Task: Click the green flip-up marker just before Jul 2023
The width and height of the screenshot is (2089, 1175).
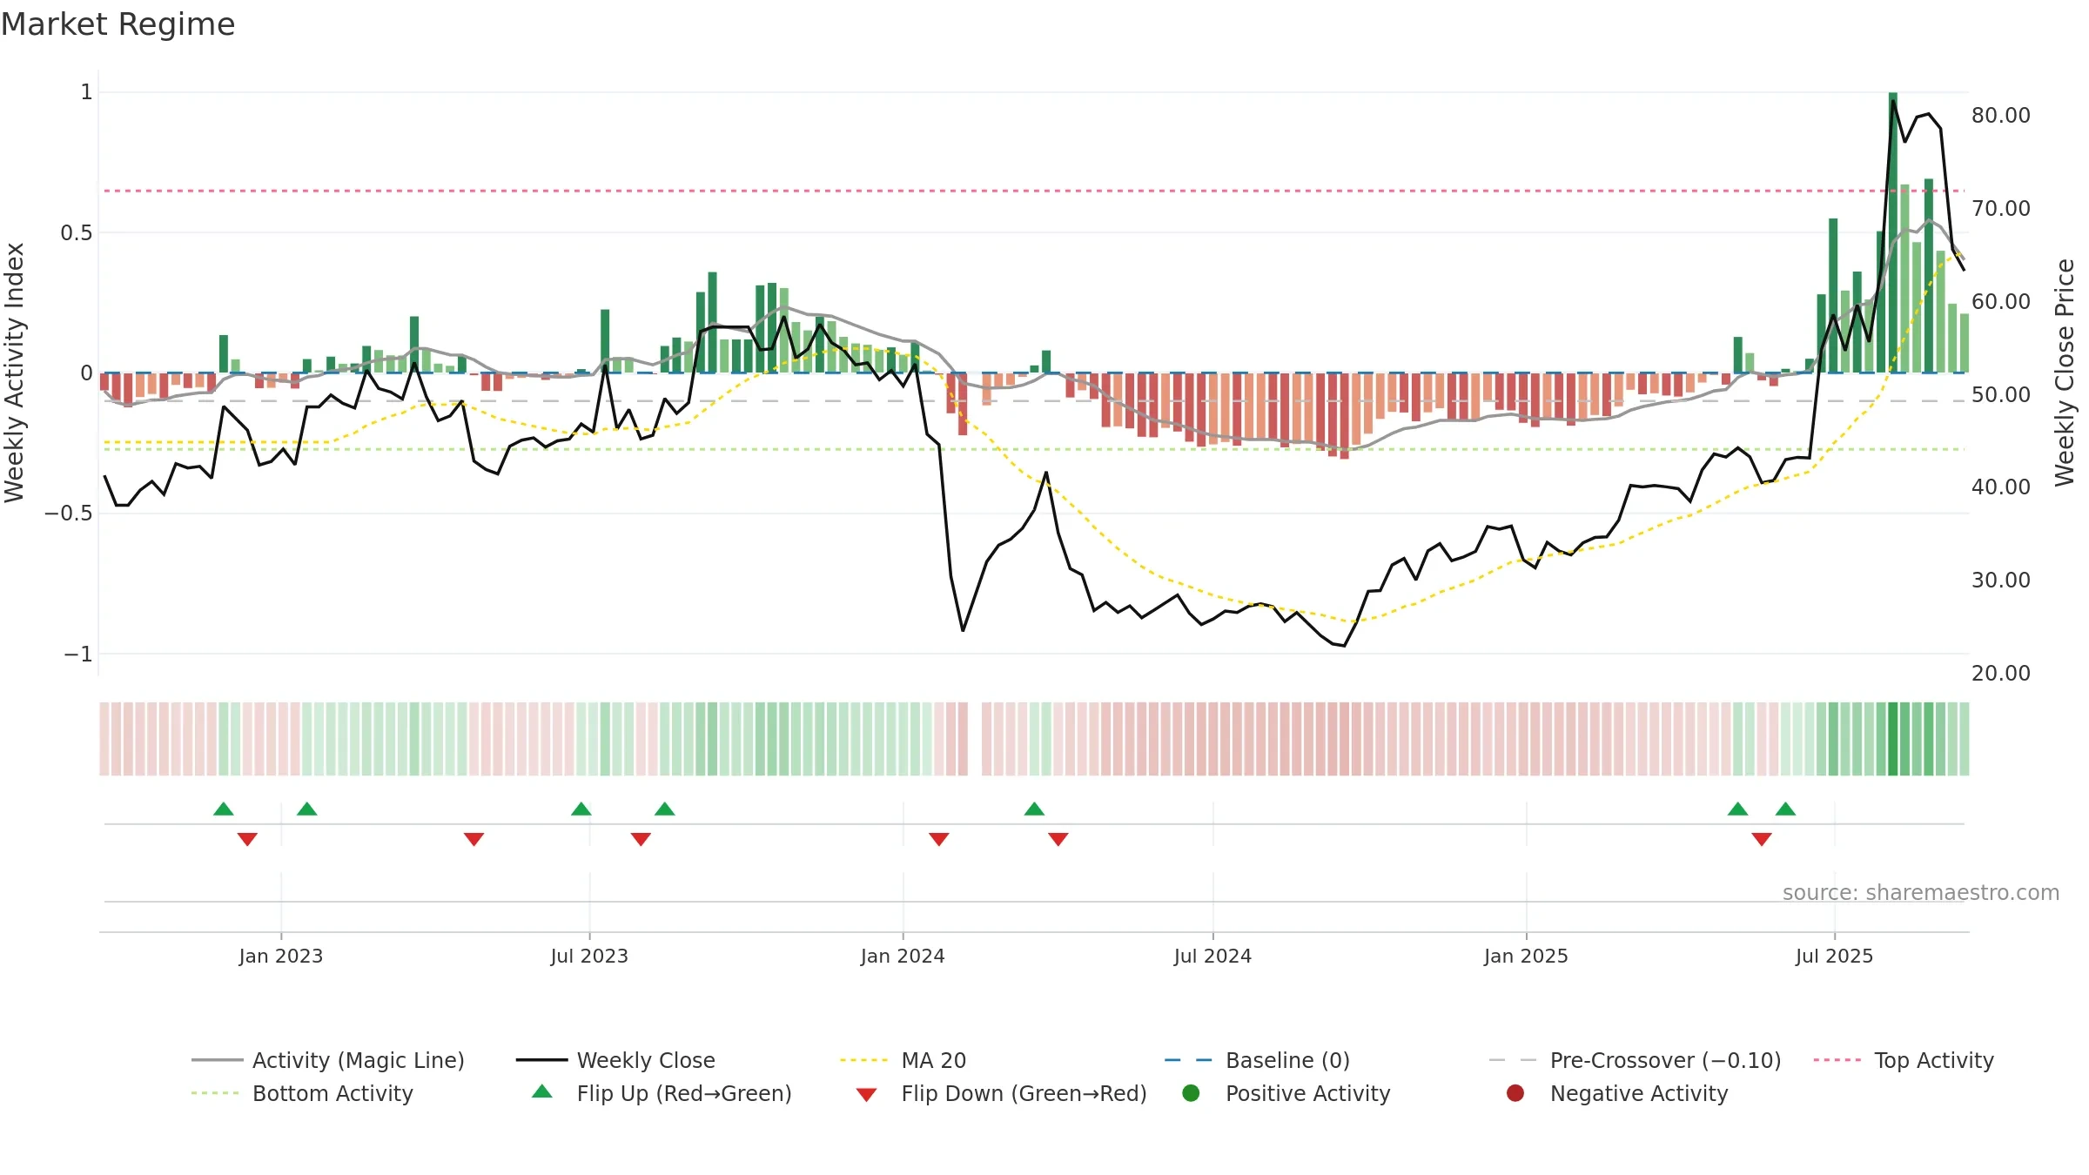Action: [581, 809]
